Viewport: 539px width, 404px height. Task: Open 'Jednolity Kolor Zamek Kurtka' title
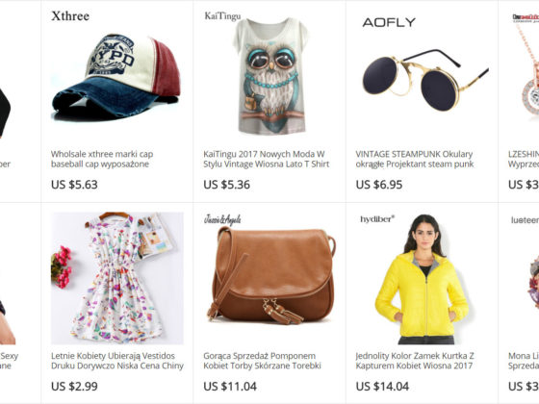[415, 361]
